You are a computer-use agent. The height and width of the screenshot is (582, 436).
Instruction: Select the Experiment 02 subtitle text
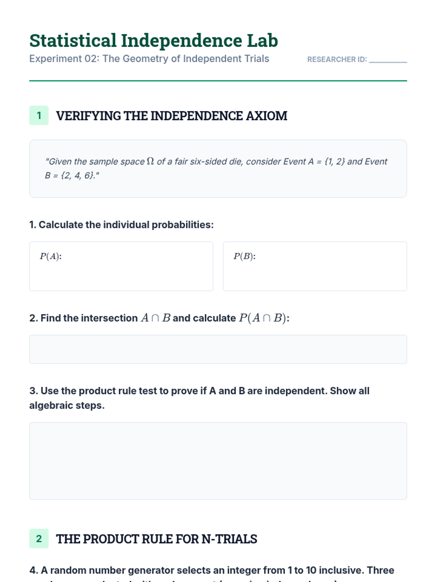point(149,59)
